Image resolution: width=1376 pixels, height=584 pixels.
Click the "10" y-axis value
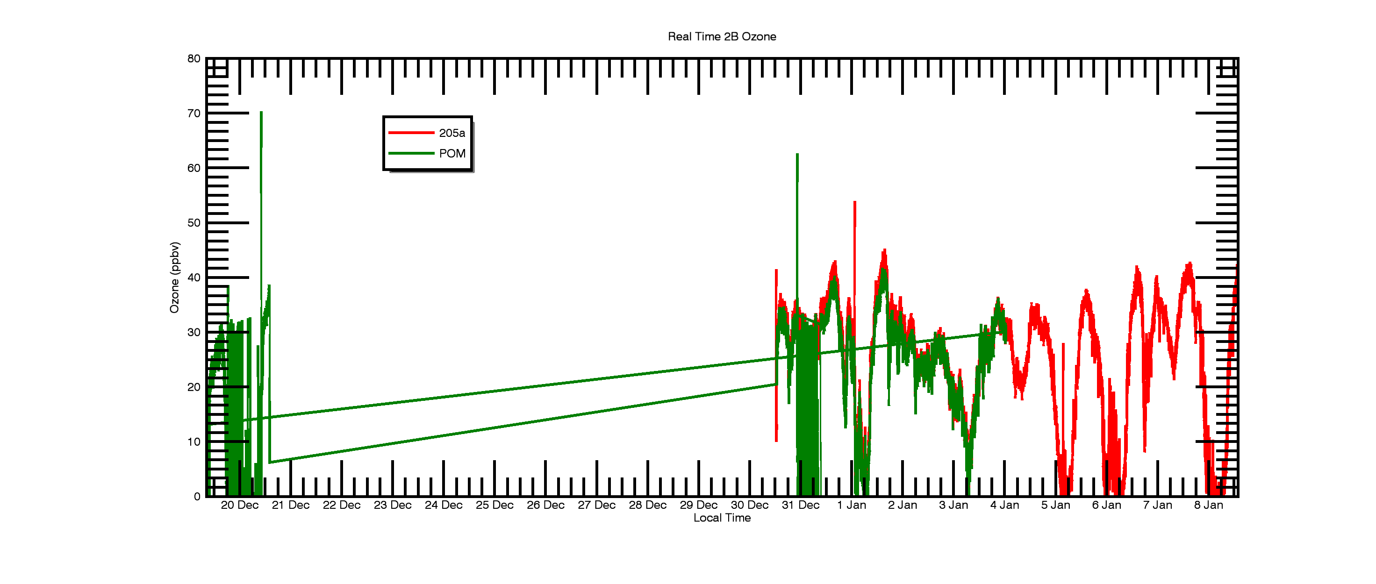click(194, 442)
